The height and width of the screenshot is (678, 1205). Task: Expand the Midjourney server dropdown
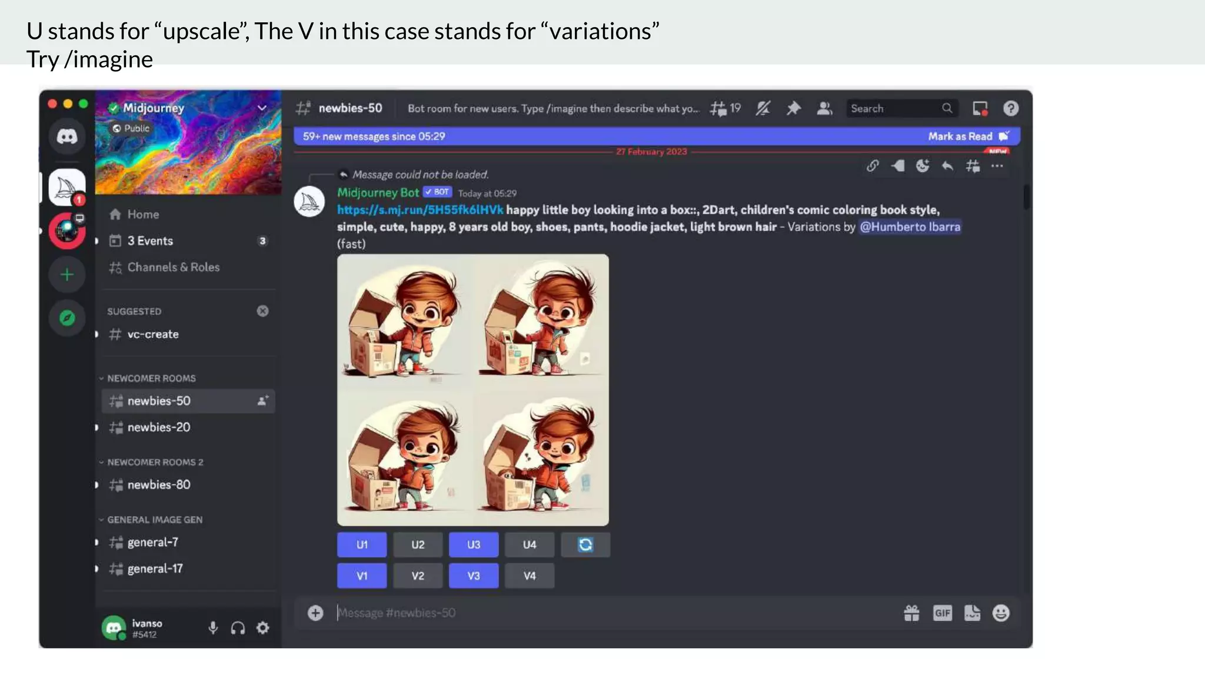coord(262,108)
